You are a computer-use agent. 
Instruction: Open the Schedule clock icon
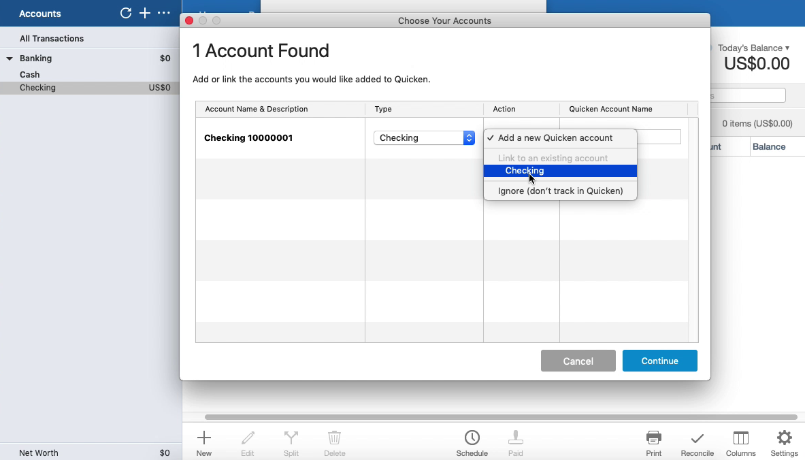(x=472, y=444)
